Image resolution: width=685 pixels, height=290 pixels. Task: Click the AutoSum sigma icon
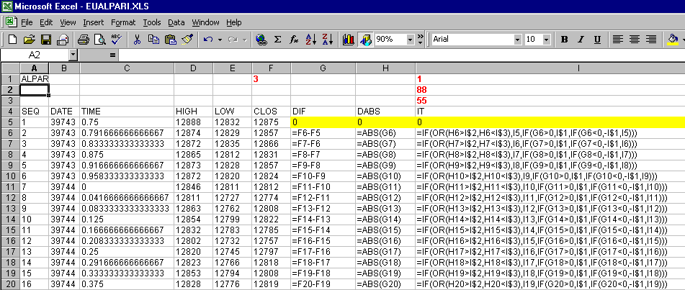(x=277, y=39)
